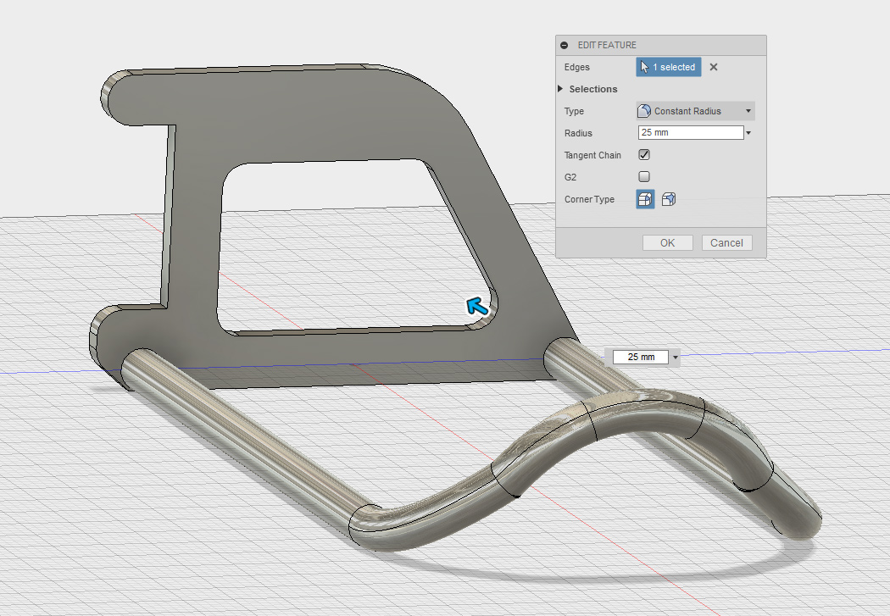
Task: Cancel the Edit Feature dialog
Action: coord(726,242)
